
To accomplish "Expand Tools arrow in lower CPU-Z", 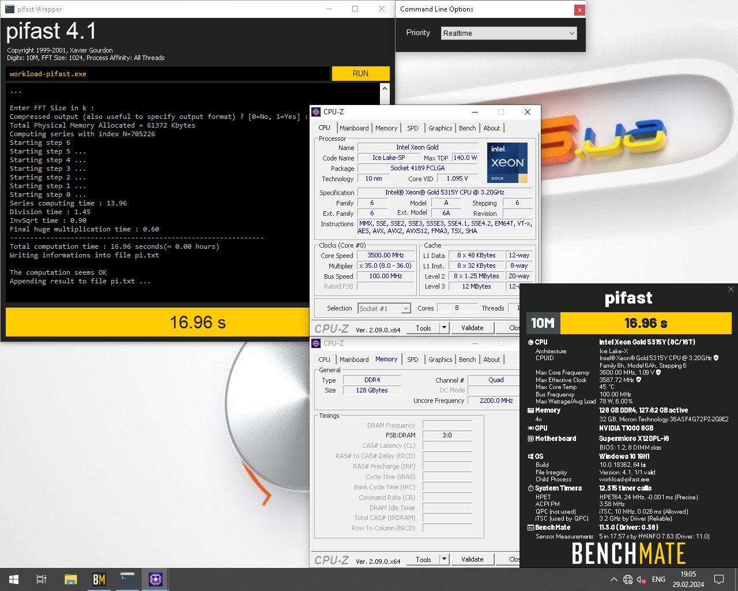I will [444, 559].
